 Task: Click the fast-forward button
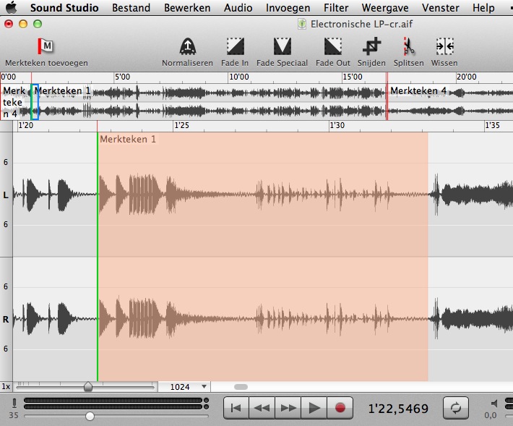(x=288, y=408)
